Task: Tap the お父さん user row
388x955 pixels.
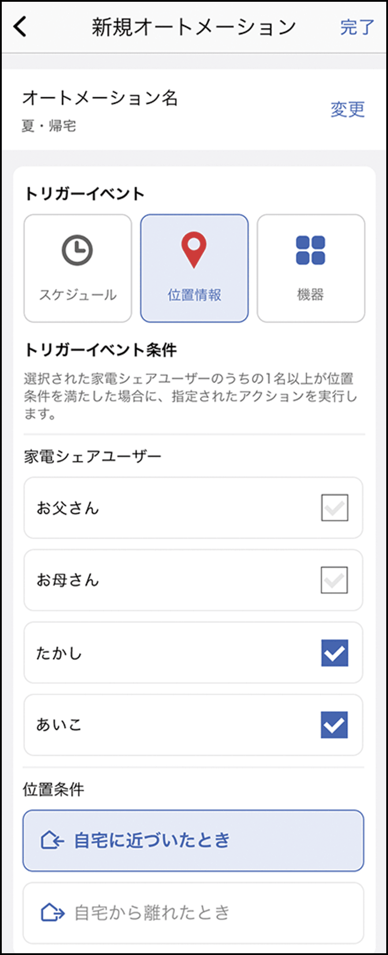Action: (168, 508)
